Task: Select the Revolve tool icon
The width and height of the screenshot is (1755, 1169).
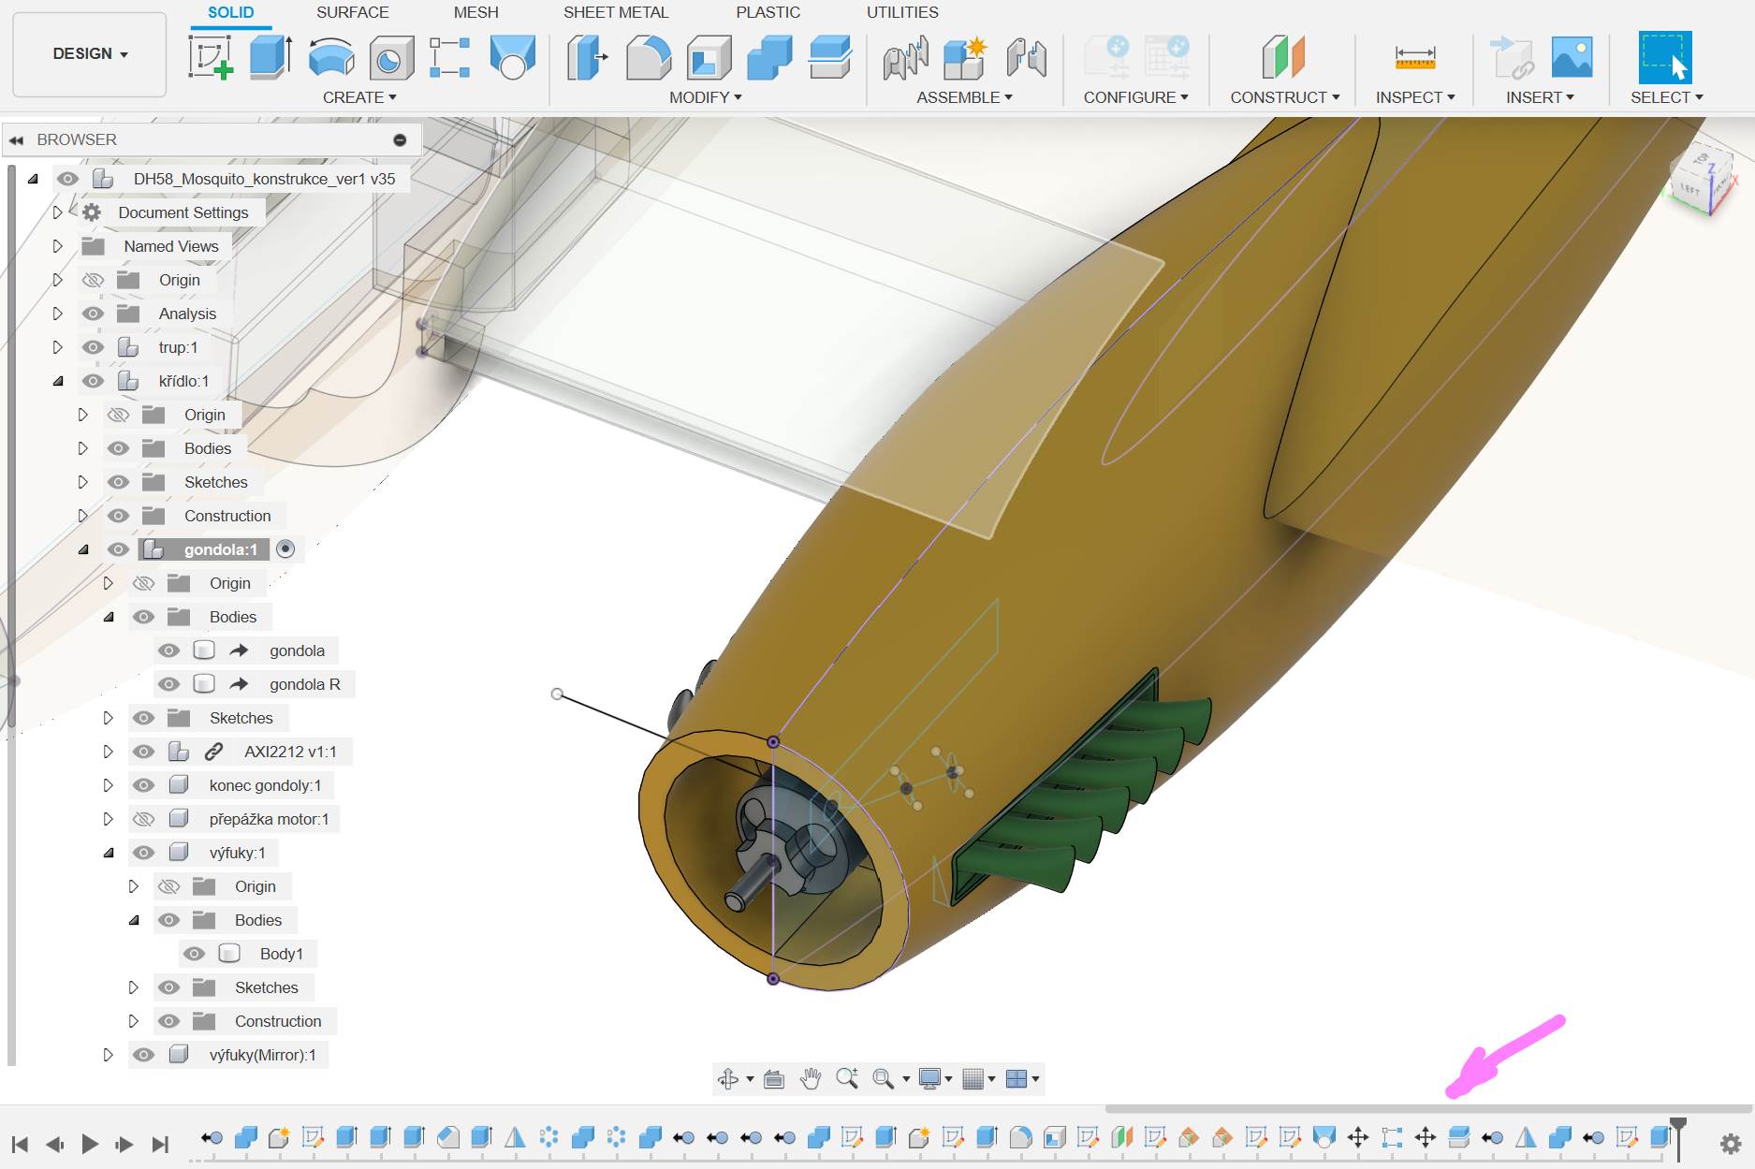Action: coord(330,57)
